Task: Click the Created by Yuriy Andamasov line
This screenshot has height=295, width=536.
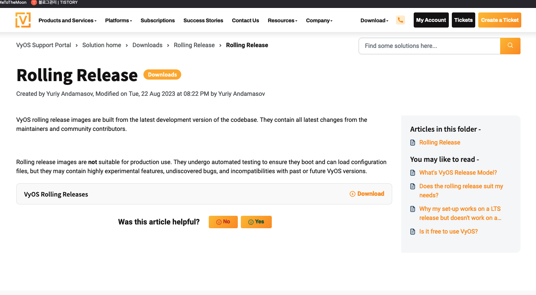Action: pos(140,94)
